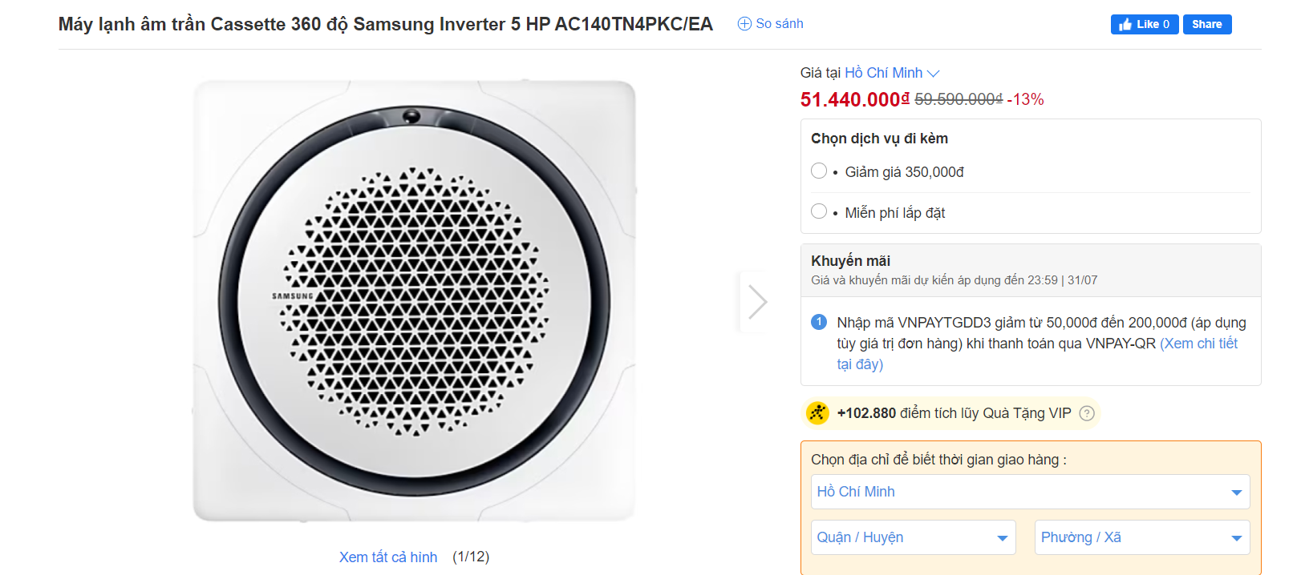
Task: Click the question mark help icon beside Quà Tặng VIP
Action: click(1087, 413)
